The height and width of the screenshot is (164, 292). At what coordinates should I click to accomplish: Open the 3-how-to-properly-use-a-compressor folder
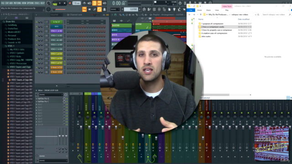(x=217, y=30)
